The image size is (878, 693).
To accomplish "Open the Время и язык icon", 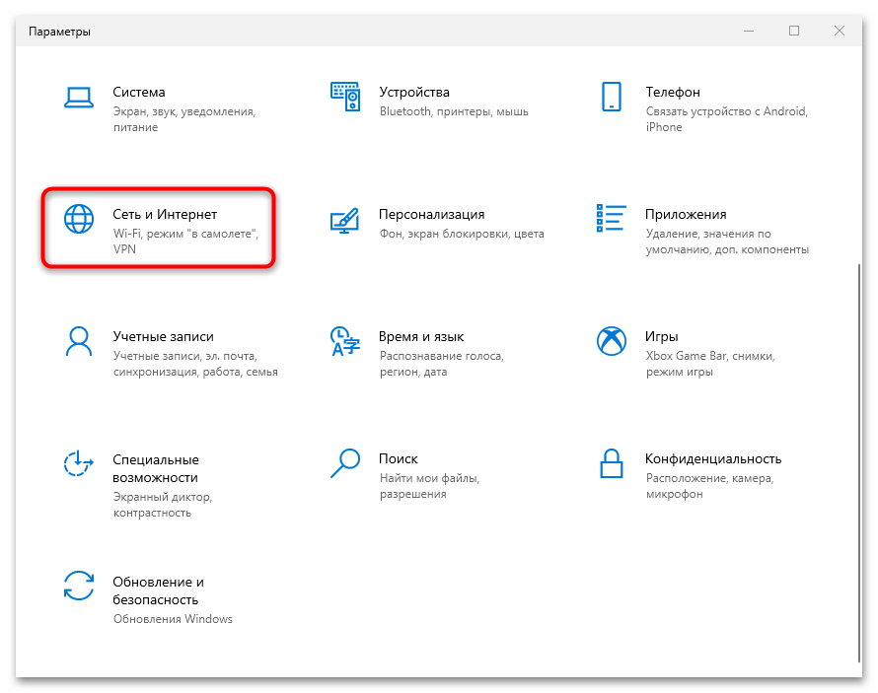I will [x=345, y=341].
